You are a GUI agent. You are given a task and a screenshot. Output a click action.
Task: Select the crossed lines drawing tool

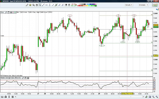[60, 5]
